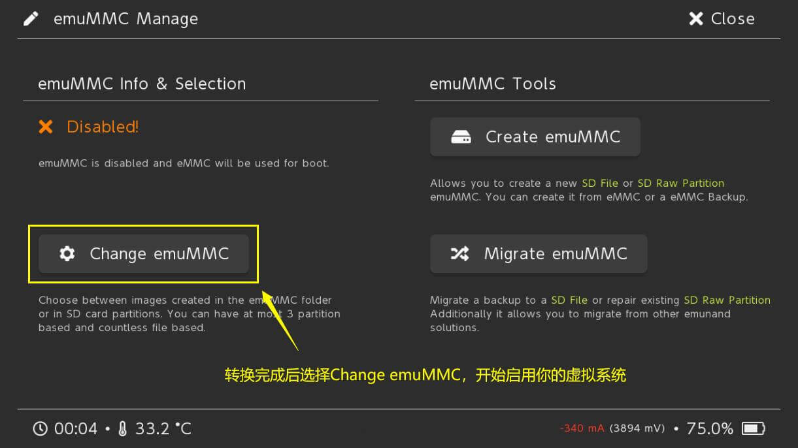Click the Change emuMMC button
Screen dimensions: 798x448
(143, 253)
